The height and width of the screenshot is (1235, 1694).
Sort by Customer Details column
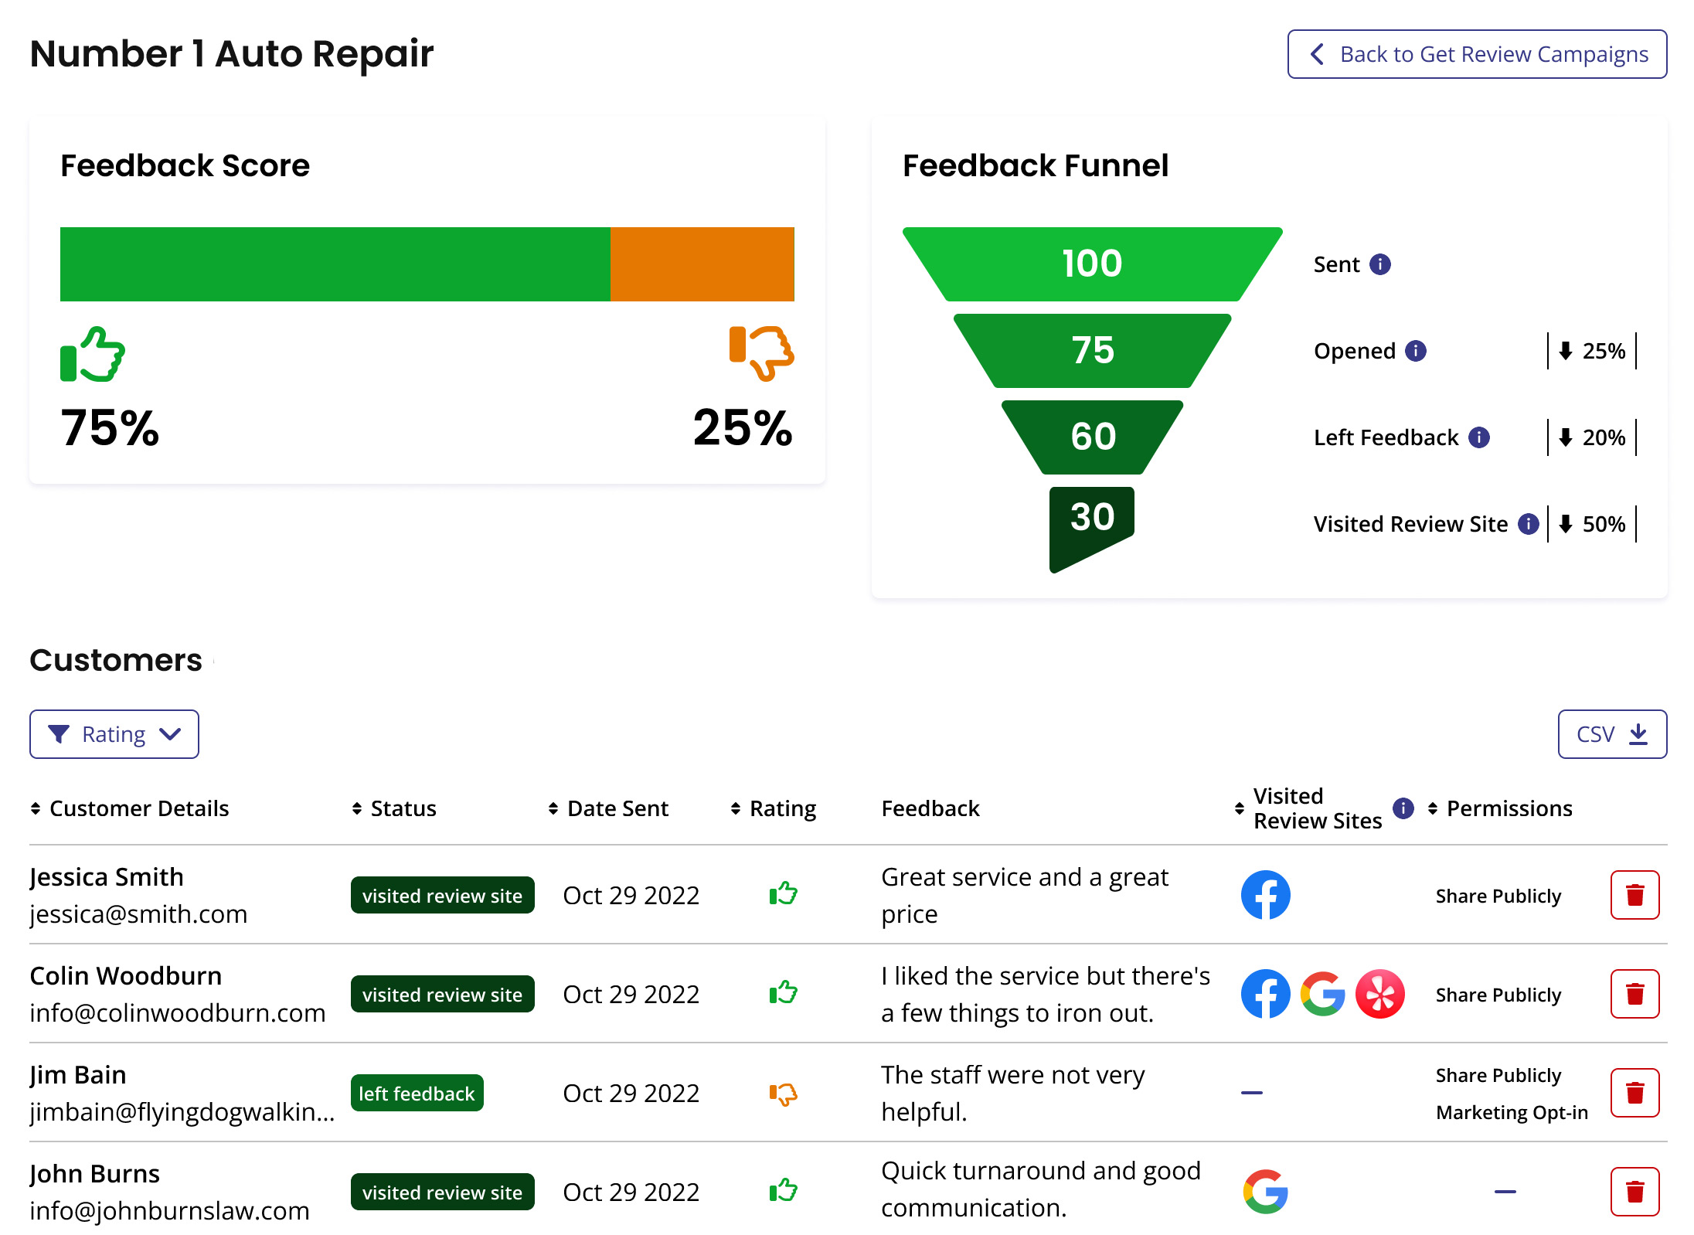(139, 808)
